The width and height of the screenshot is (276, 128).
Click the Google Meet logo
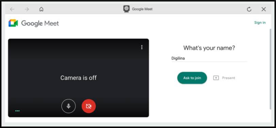(x=34, y=23)
